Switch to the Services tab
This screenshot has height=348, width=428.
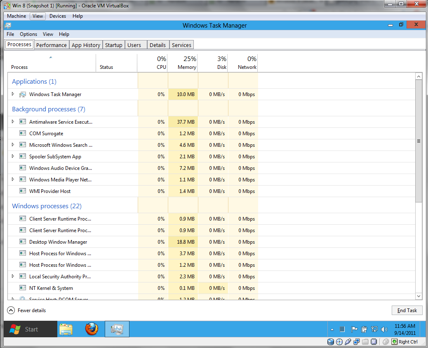[181, 45]
